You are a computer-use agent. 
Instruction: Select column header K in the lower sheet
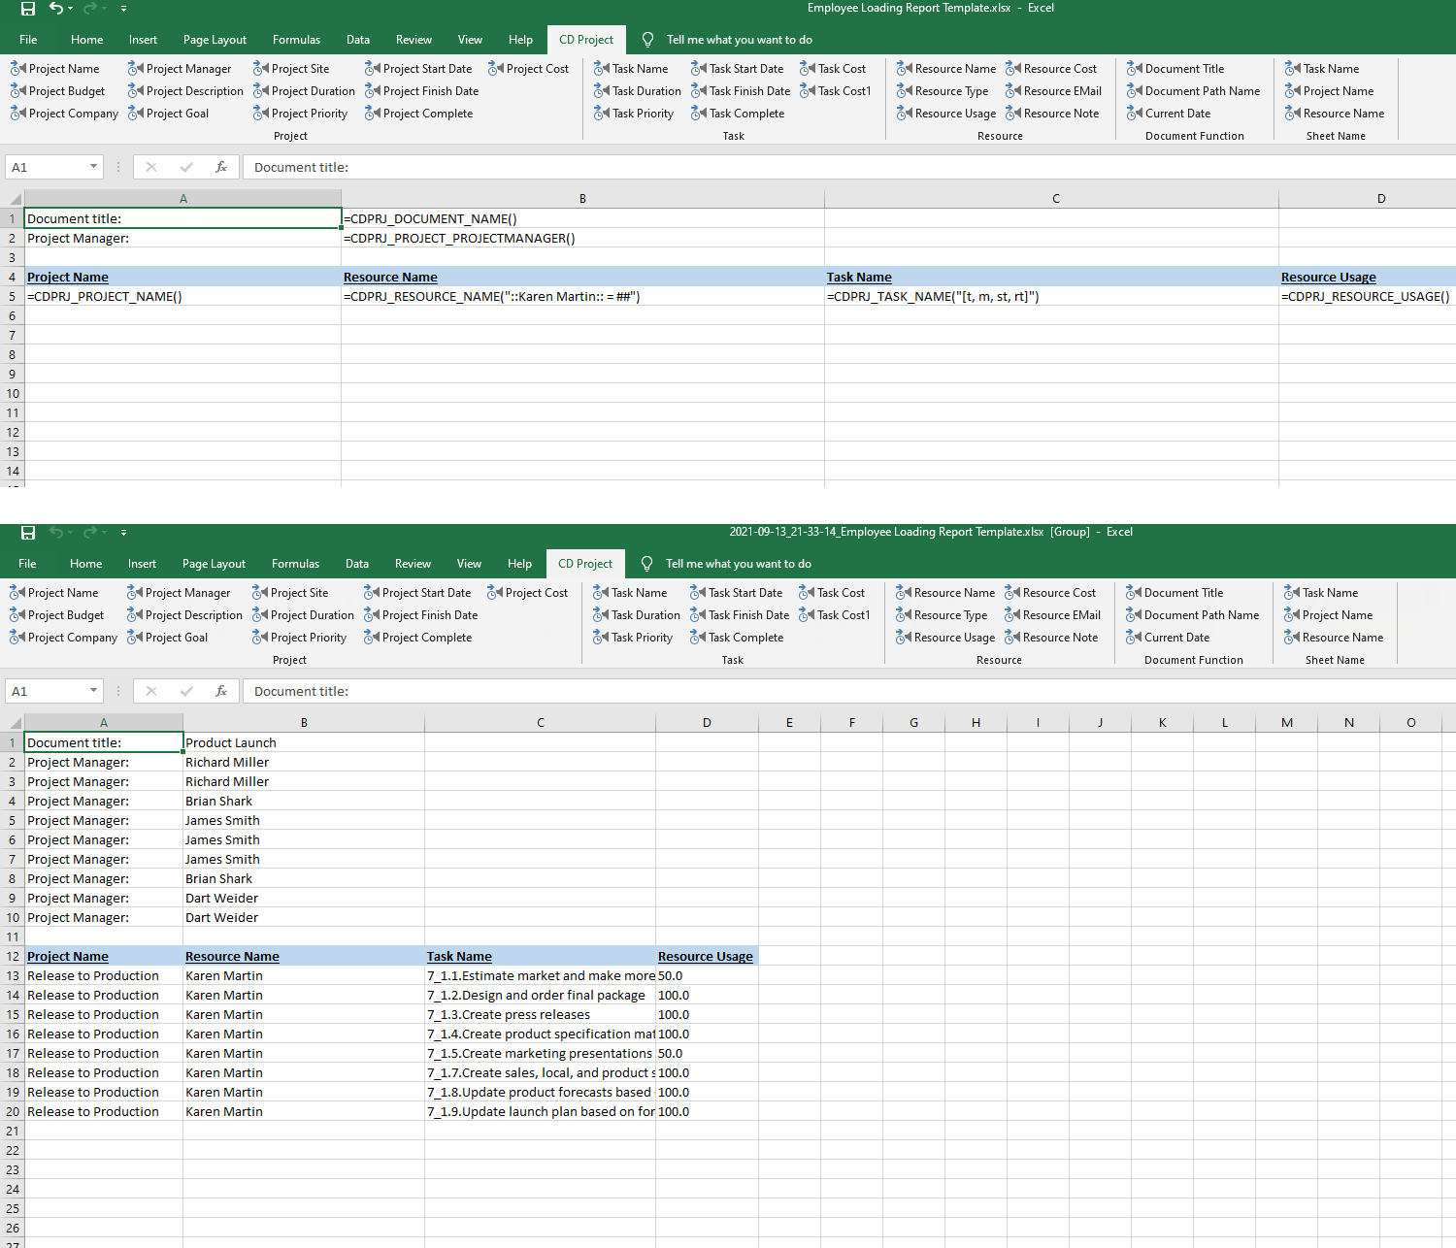(1162, 722)
